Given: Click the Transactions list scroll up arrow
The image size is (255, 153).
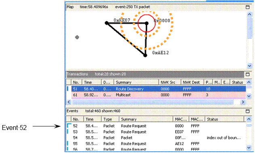Looking at the screenshot, I should pos(249,82).
